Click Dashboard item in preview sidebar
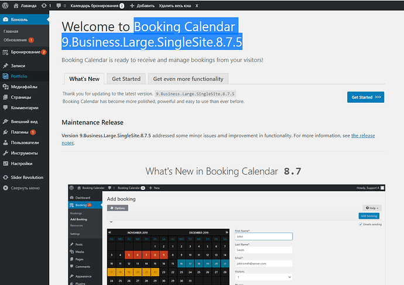 click(85, 198)
